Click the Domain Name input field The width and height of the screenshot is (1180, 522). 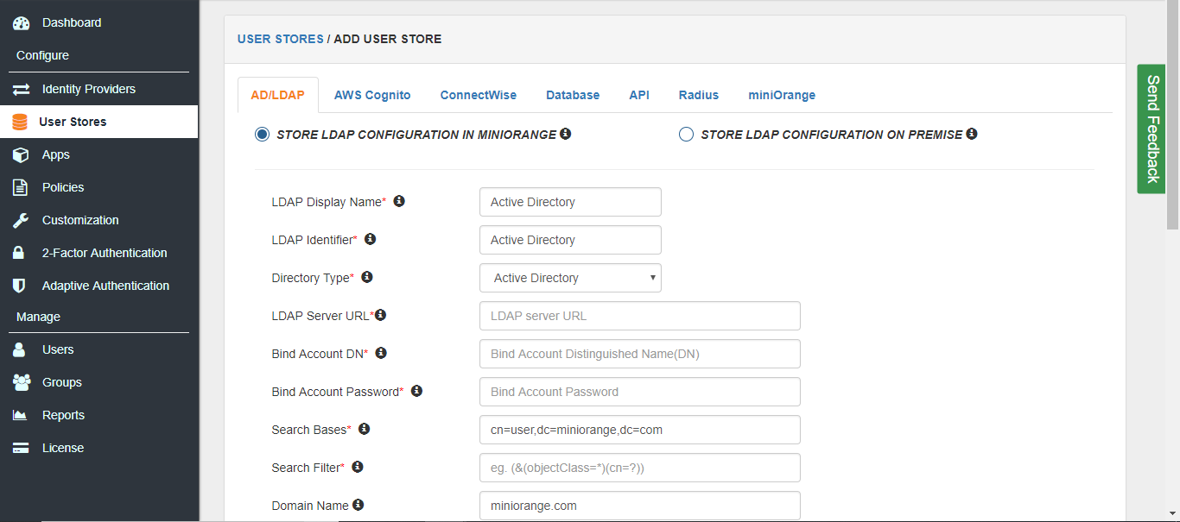640,506
